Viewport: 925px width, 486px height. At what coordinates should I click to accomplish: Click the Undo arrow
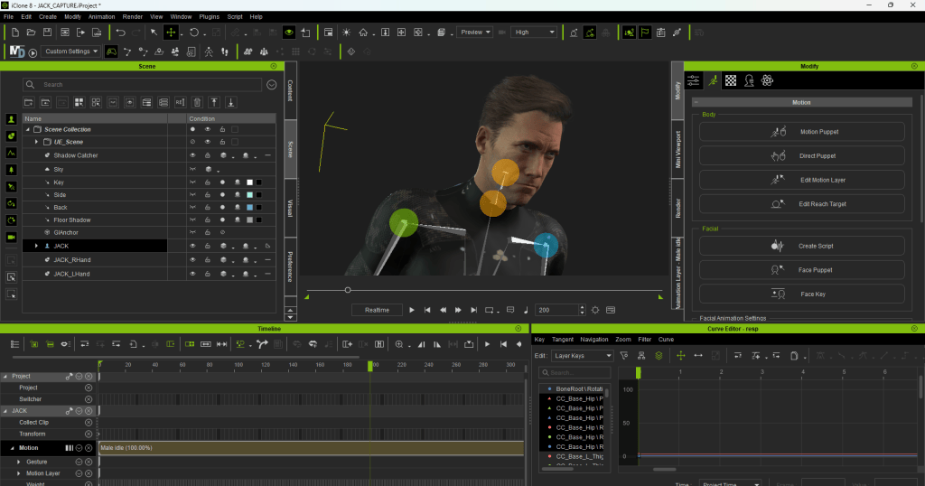(120, 33)
